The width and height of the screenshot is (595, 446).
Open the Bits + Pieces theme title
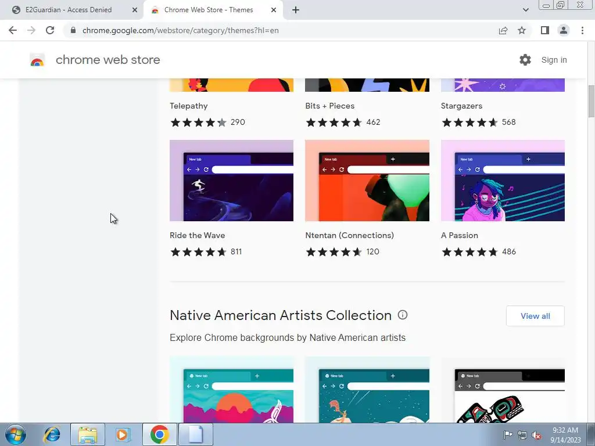[x=330, y=106]
